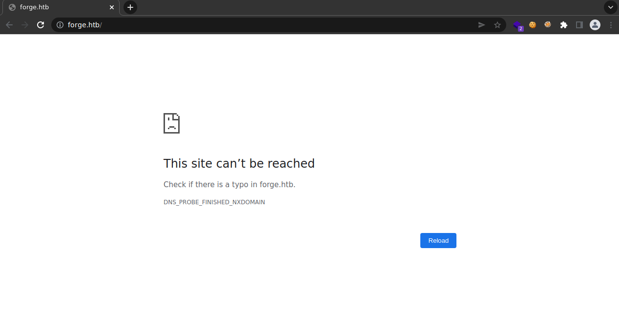Open a new tab with plus button
The image size is (619, 310).
pyautogui.click(x=130, y=7)
